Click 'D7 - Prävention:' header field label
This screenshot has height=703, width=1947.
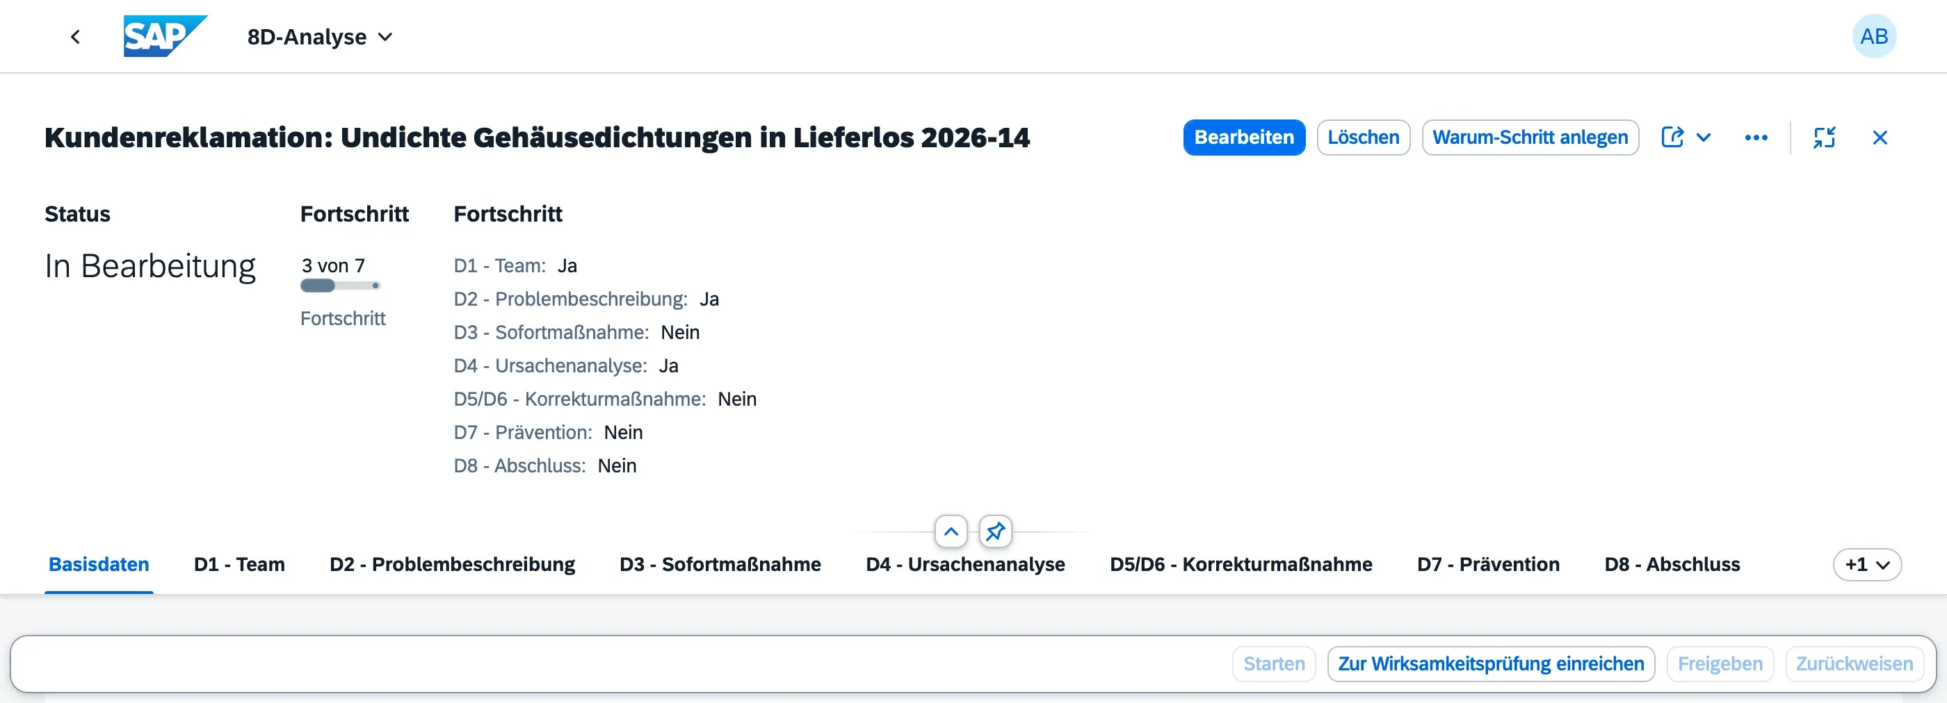[523, 432]
